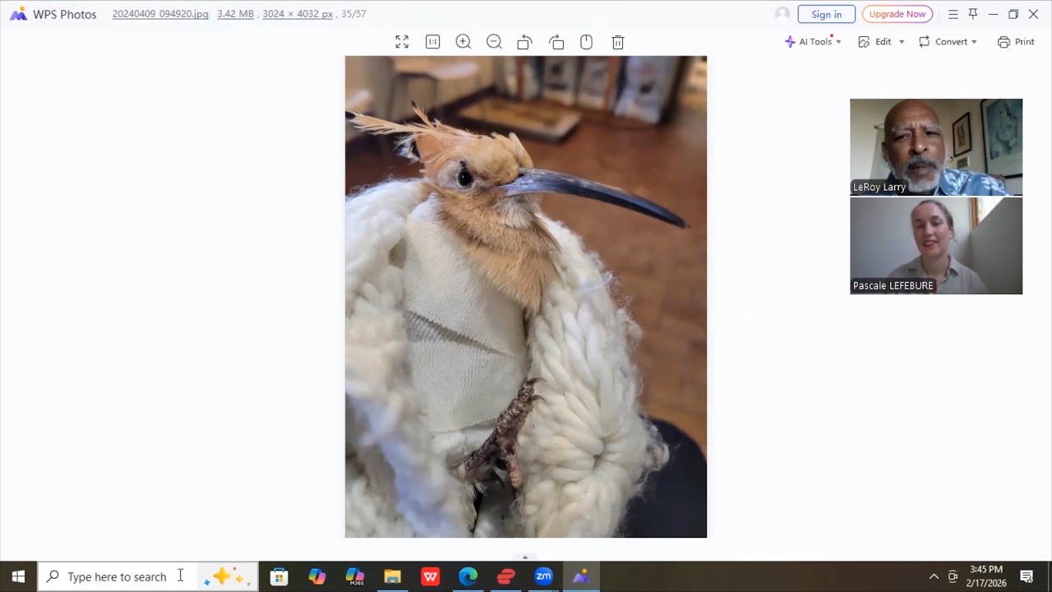Open Zoom from the taskbar

click(x=543, y=576)
